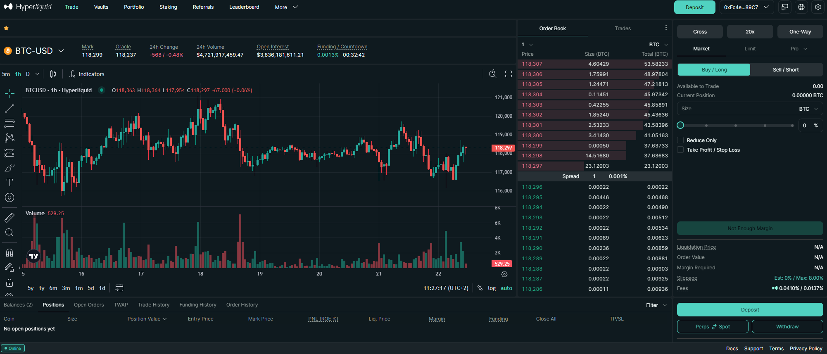Sort by Position Value column
The width and height of the screenshot is (827, 354).
coord(147,319)
